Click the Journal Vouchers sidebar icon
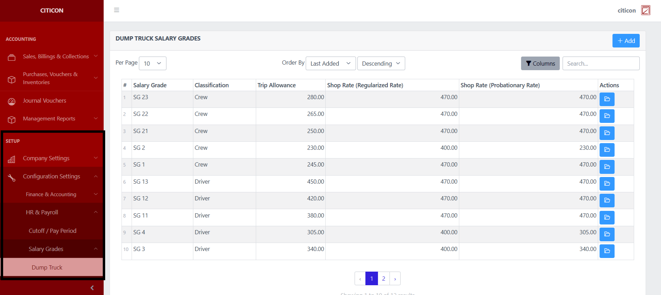 coord(12,101)
